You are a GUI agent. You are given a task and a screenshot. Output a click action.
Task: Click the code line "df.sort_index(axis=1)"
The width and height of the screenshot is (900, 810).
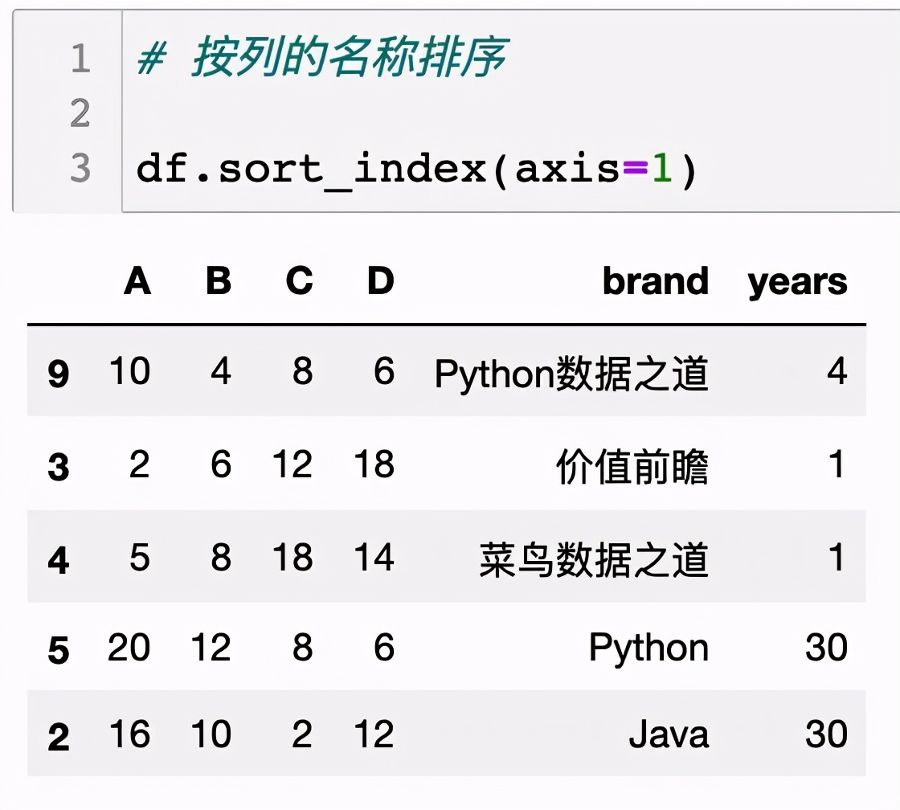[x=417, y=170]
